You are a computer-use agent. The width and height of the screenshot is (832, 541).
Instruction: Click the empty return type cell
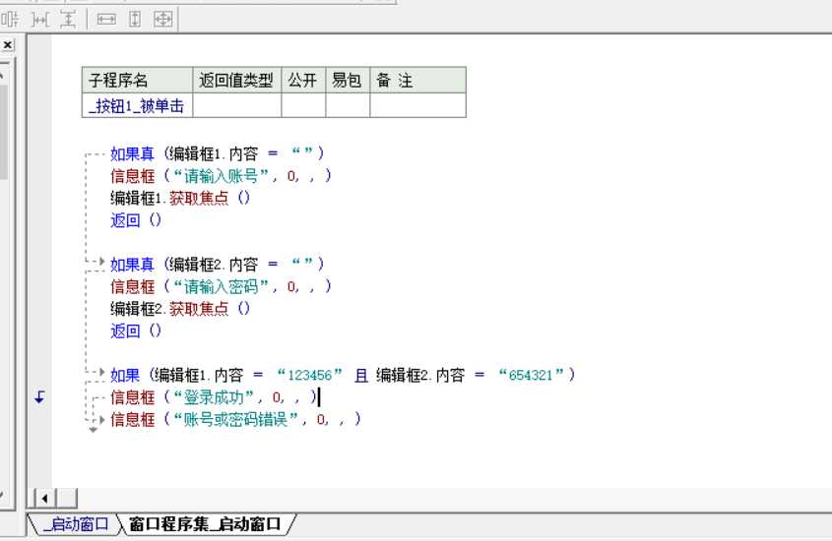(x=236, y=105)
